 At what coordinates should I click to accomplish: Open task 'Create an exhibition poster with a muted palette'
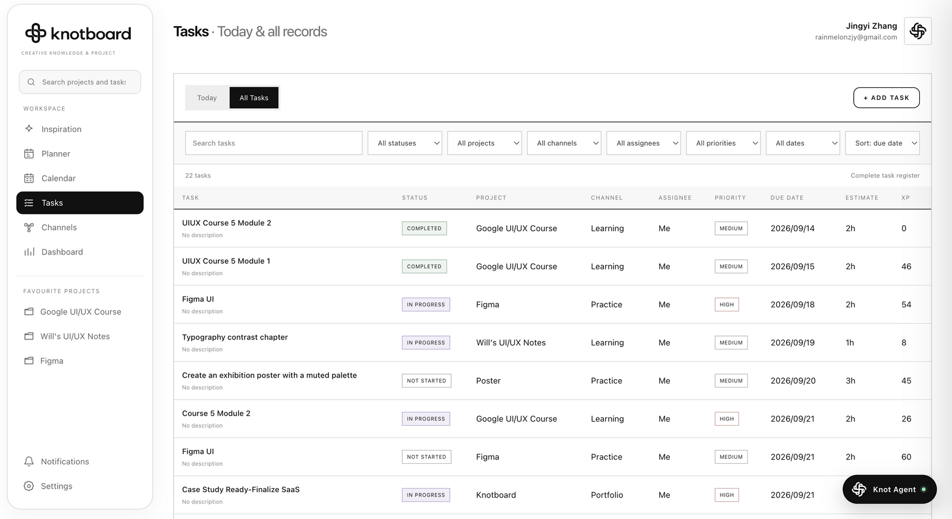click(x=270, y=375)
